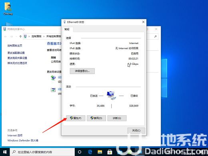Click the taskbar search input box
The image size is (208, 156).
click(42, 152)
